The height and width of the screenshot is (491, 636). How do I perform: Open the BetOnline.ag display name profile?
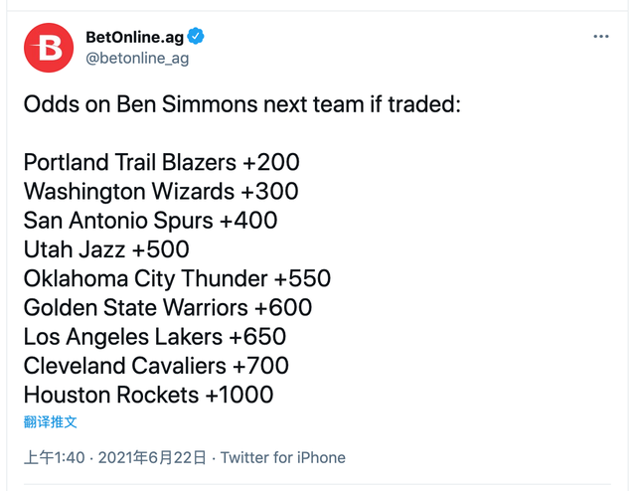[x=134, y=37]
